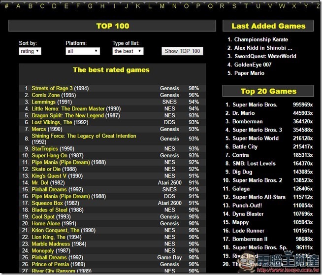This screenshot has height=275, width=322.
Task: Open Paper Mario link
Action: coord(249,73)
